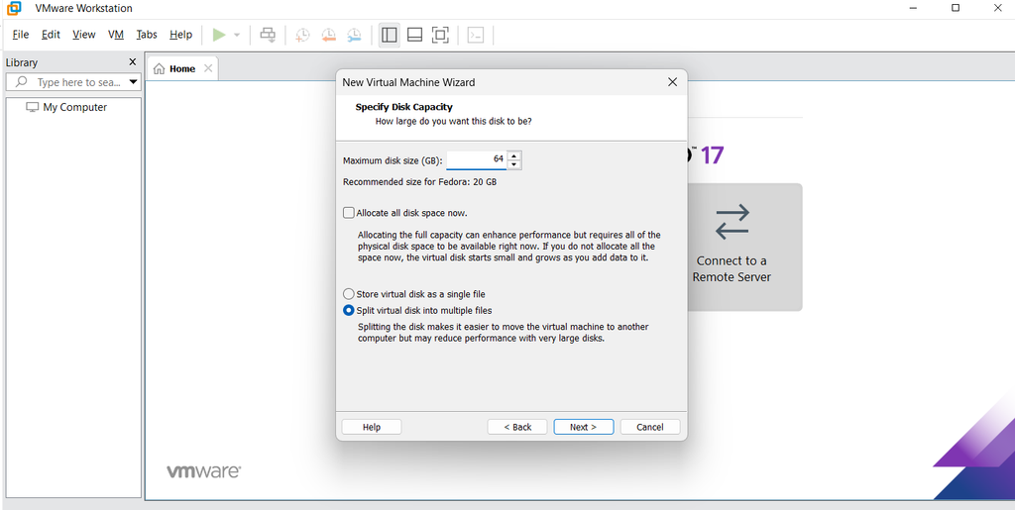
Task: Close the Home tab
Action: click(x=208, y=68)
